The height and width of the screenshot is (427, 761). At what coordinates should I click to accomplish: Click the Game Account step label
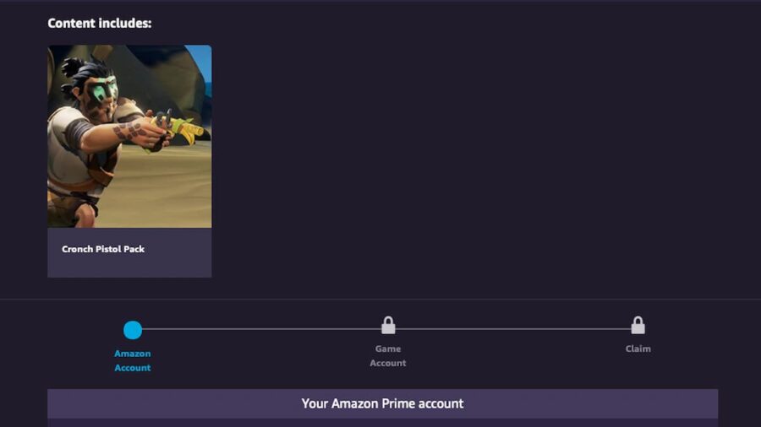[x=388, y=355]
